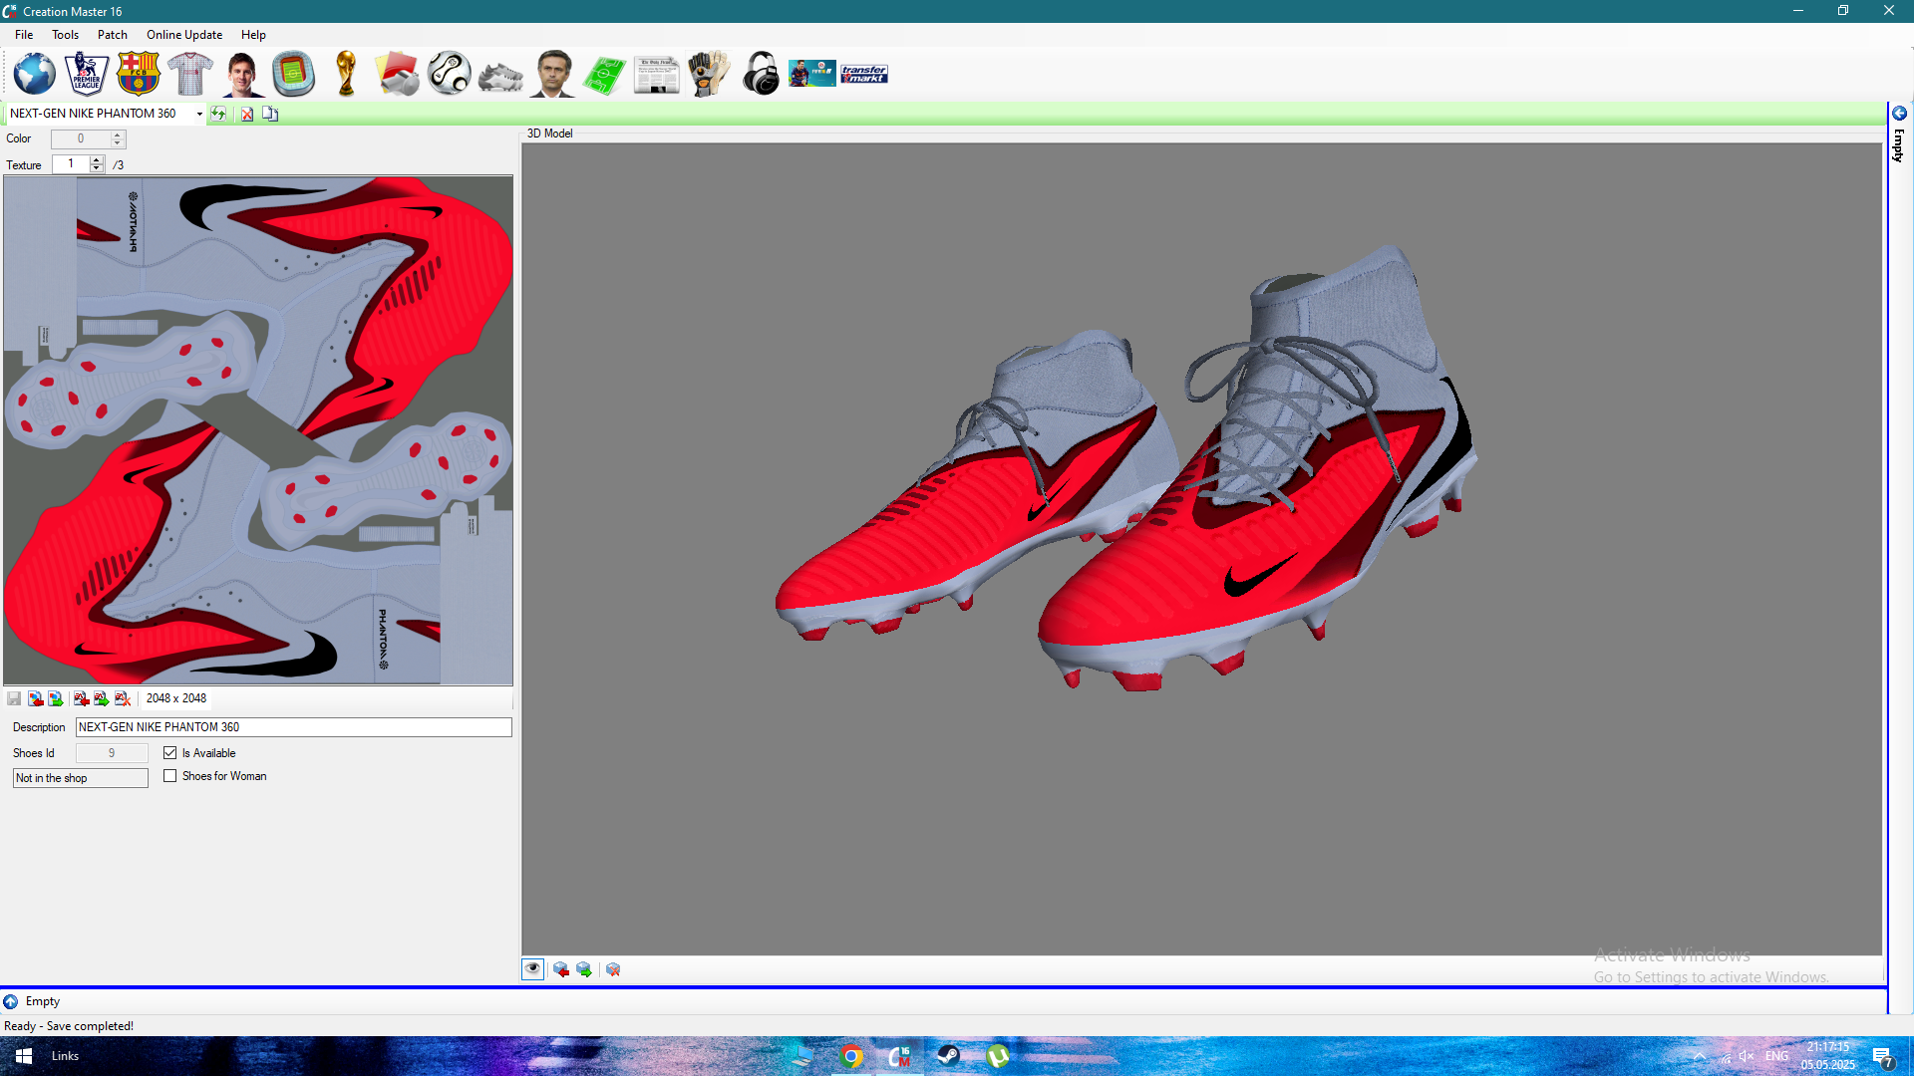This screenshot has height=1076, width=1914.
Task: Open the Premier League leagues editor
Action: pos(87,75)
